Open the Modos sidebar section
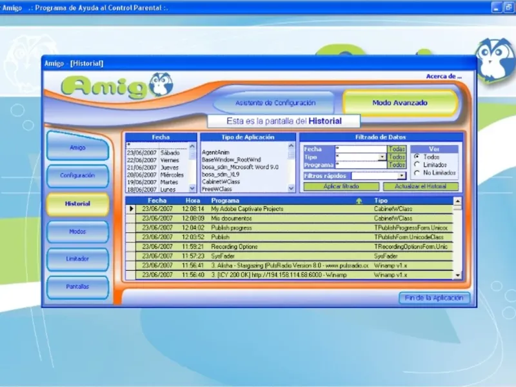The height and width of the screenshot is (387, 516). click(x=77, y=232)
